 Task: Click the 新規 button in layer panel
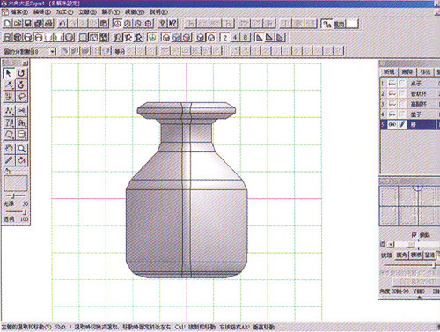coord(389,71)
